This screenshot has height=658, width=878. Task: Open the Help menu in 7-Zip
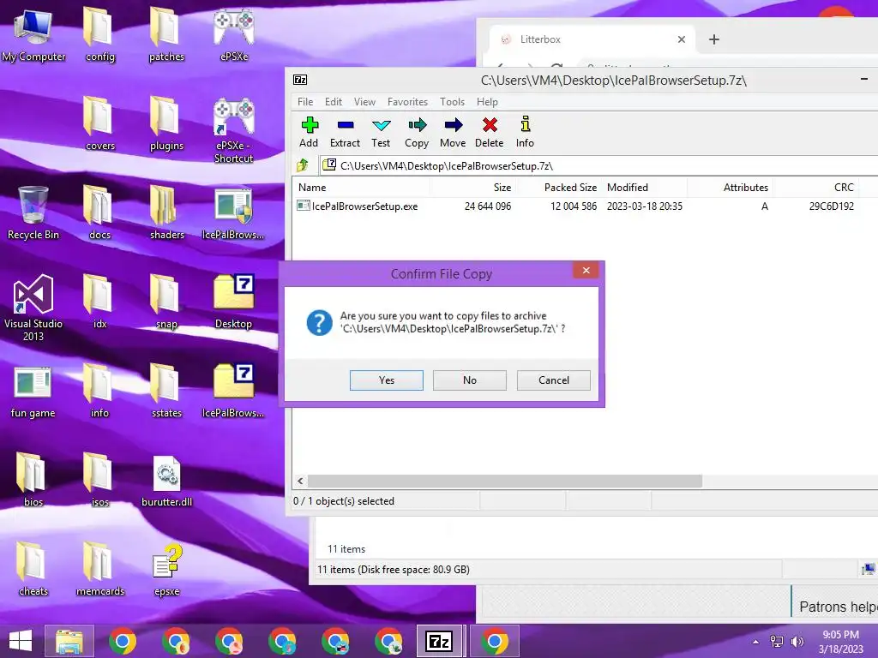(x=487, y=102)
